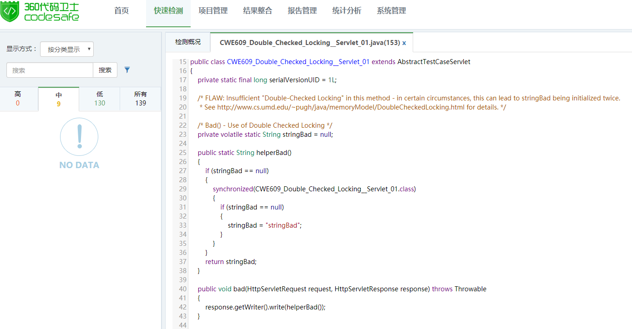Image resolution: width=632 pixels, height=329 pixels.
Task: Click the 搜索 button
Action: click(105, 70)
